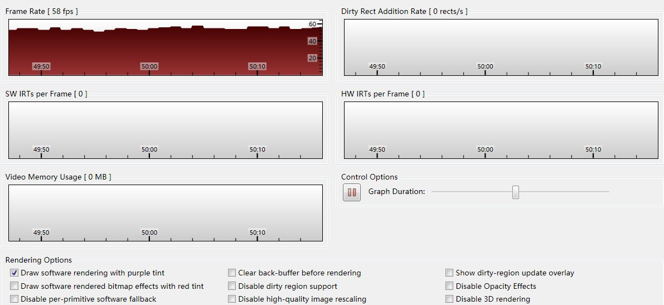Click the 40 label on Frame Rate axis
This screenshot has height=305, width=664.
point(312,41)
